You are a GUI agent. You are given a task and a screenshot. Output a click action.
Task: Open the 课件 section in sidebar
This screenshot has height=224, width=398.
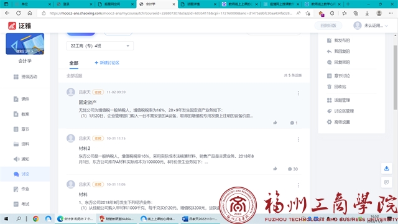point(21,99)
